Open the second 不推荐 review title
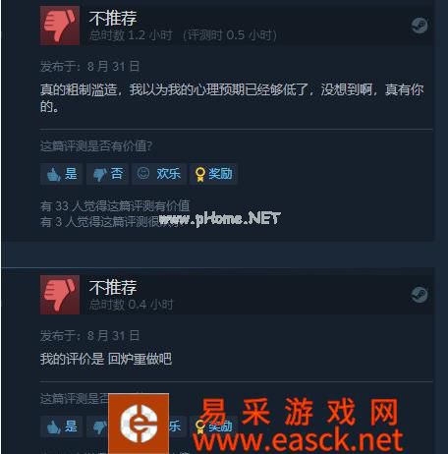The height and width of the screenshot is (454, 448). [x=113, y=287]
